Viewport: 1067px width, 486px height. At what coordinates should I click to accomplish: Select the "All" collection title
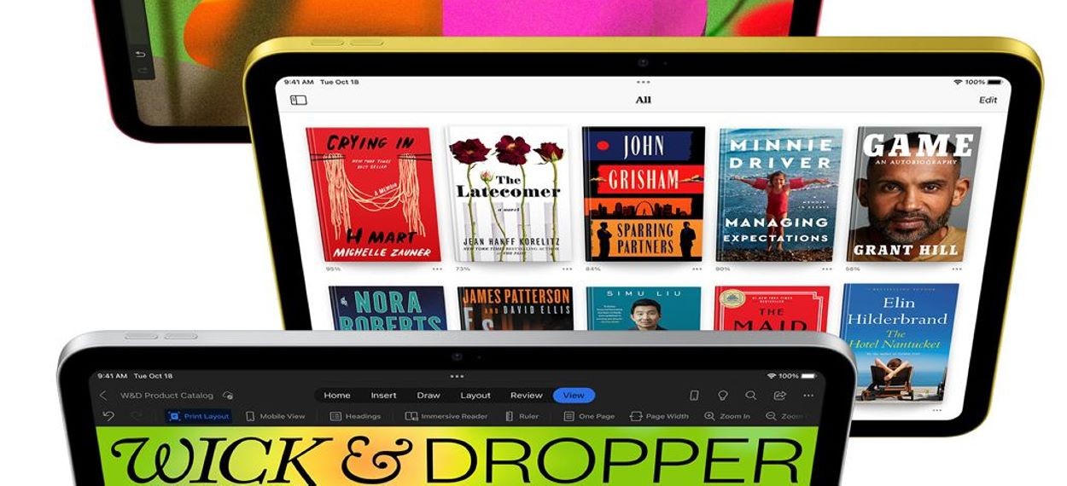pos(644,100)
